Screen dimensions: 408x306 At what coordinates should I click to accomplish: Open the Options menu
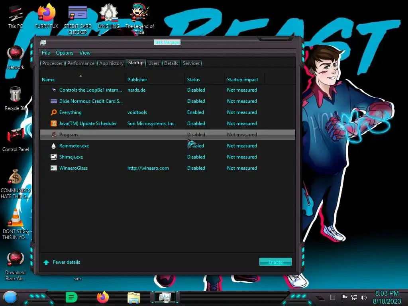65,53
